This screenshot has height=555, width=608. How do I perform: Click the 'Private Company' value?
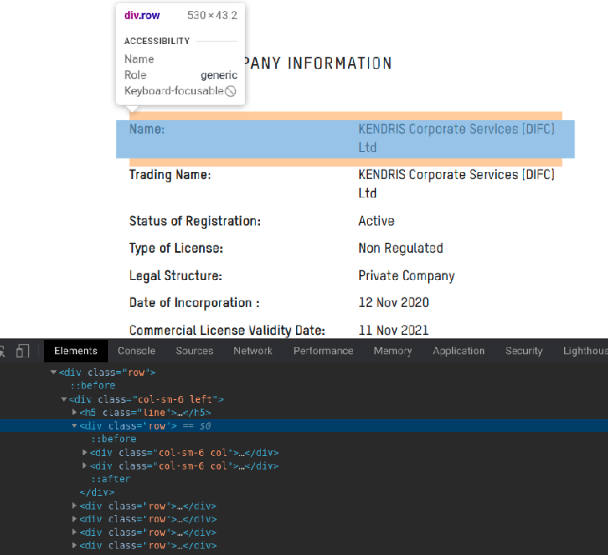[x=406, y=276]
